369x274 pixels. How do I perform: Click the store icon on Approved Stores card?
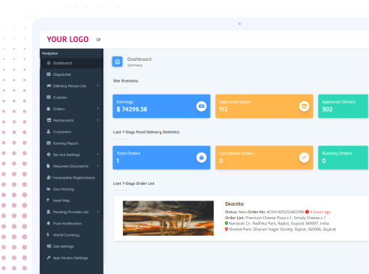point(304,106)
